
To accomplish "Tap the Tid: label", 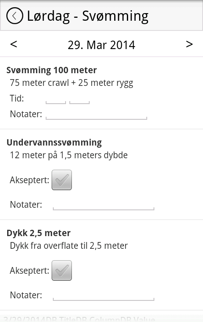I will 17,98.
